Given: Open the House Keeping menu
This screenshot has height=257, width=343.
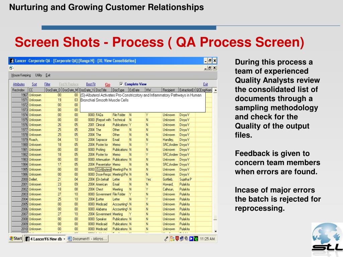Looking at the screenshot, I should 21,75.
